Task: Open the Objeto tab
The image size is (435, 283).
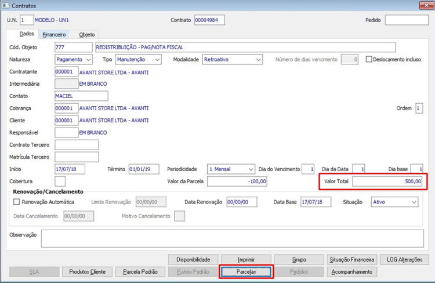Action: pos(87,34)
